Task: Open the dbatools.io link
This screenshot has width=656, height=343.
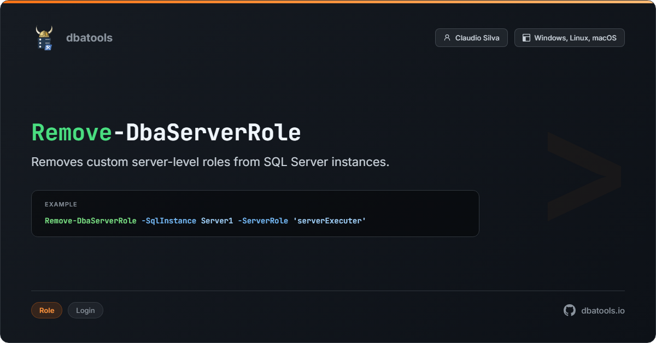Action: (x=603, y=310)
